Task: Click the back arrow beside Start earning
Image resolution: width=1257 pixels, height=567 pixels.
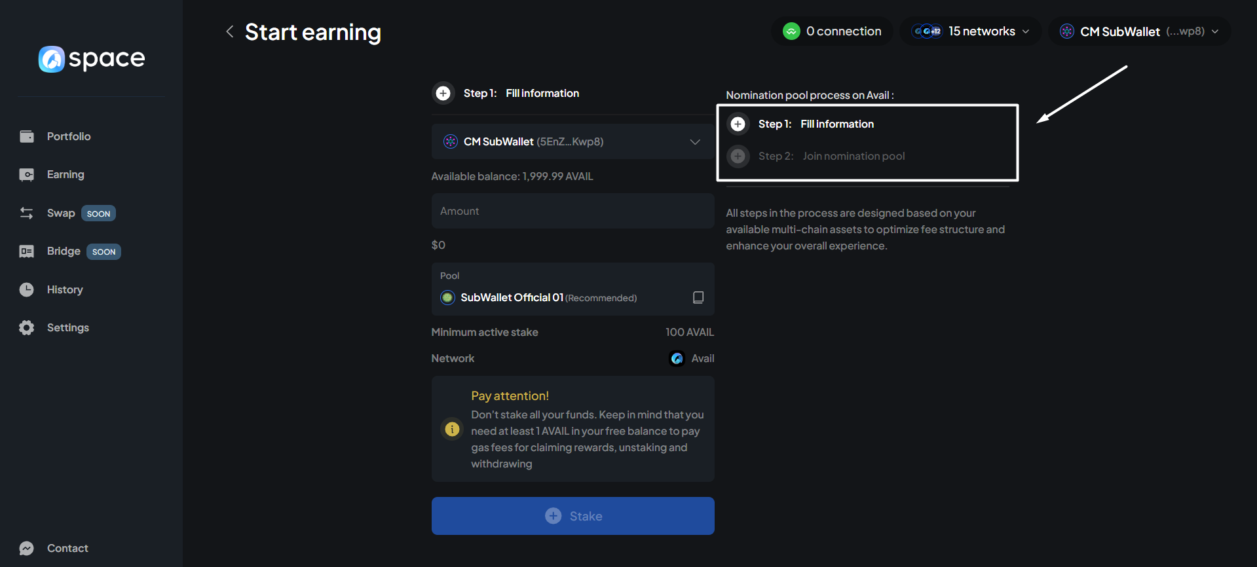Action: coord(229,31)
